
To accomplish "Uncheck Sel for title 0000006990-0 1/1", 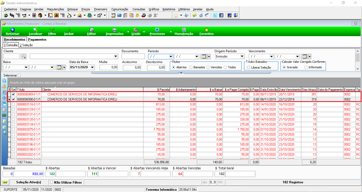I will 13,99.
